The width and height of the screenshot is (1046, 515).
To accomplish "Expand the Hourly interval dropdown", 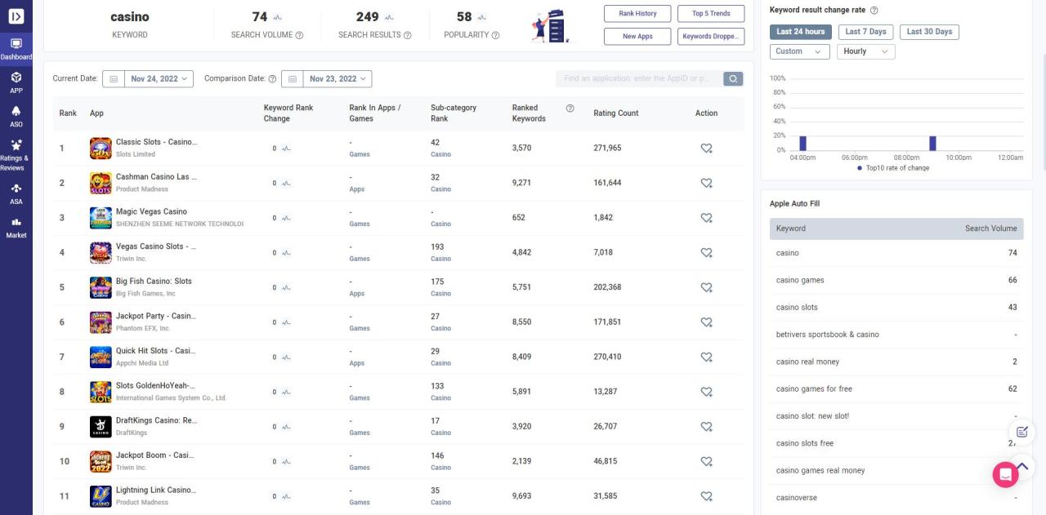I will [x=865, y=51].
